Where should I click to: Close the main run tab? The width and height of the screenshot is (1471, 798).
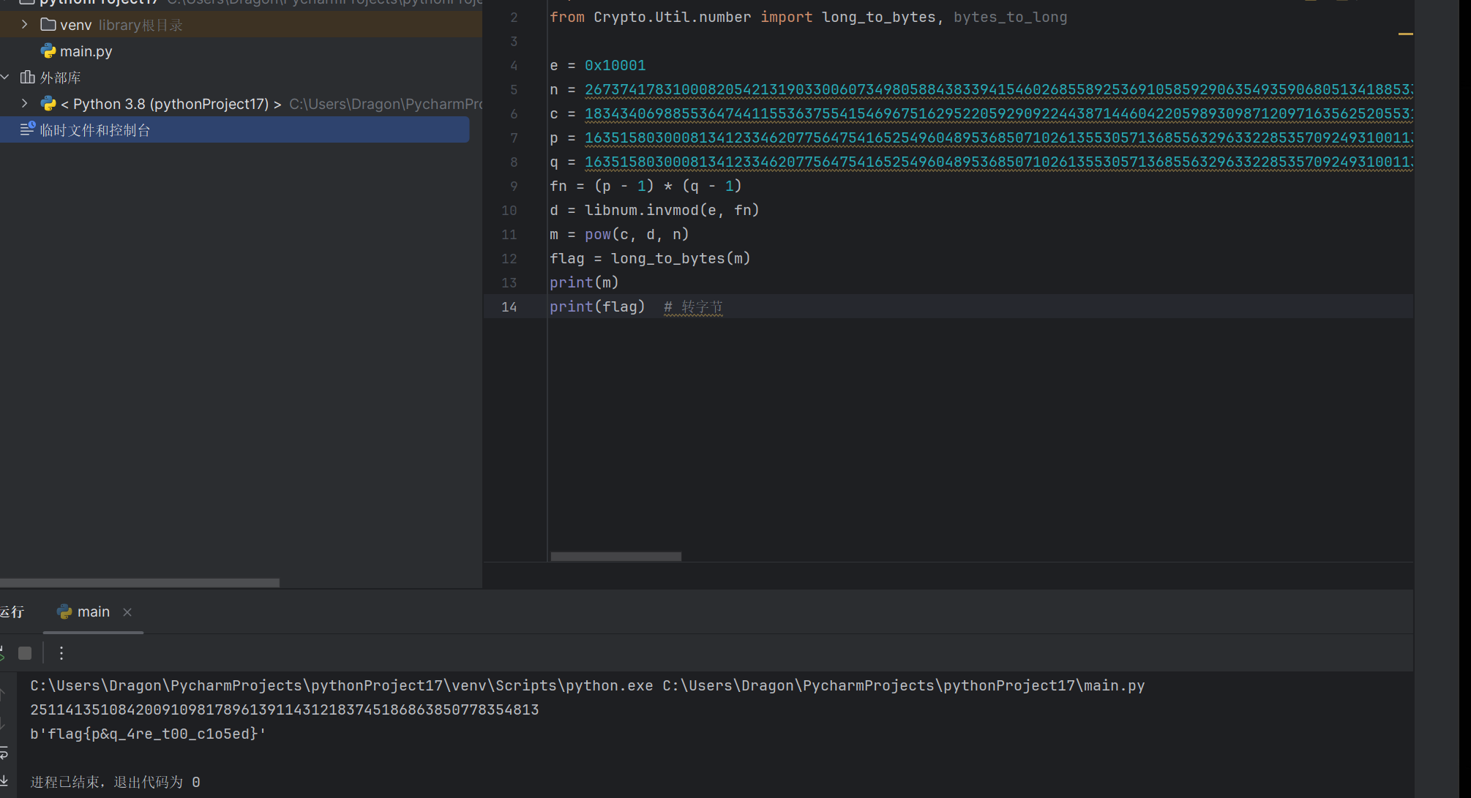click(x=127, y=612)
